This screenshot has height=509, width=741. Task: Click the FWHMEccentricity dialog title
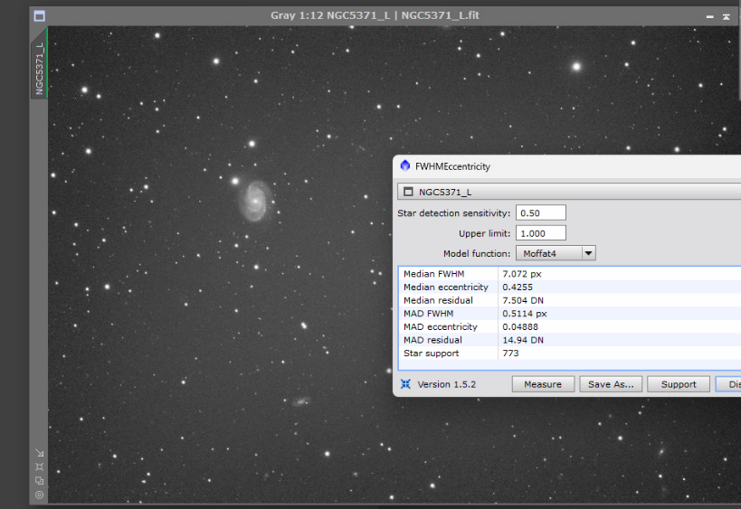[x=452, y=166]
